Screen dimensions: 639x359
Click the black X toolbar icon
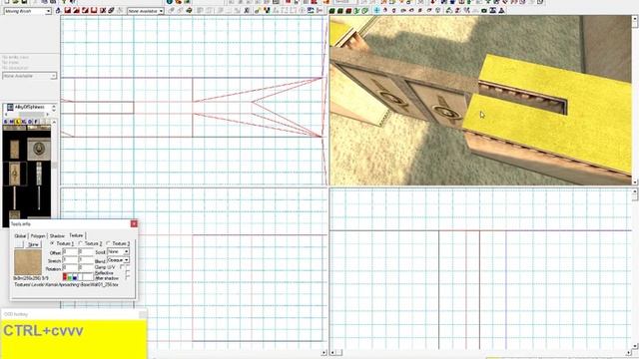[247, 11]
